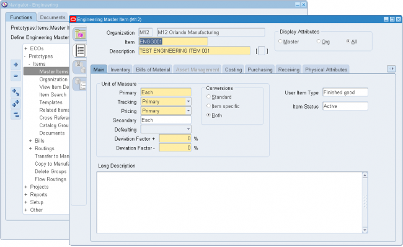The image size is (403, 247).
Task: Click the Navigator window title bar icon
Action: [4, 4]
